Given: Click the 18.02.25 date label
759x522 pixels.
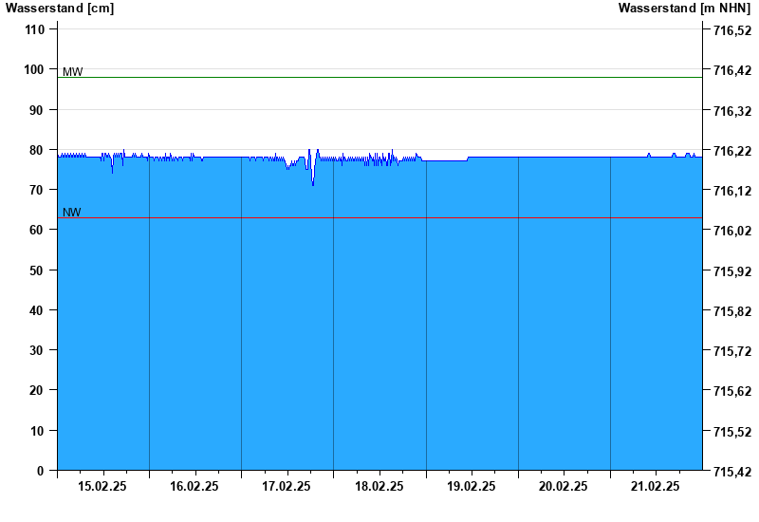Looking at the screenshot, I should pos(379,486).
